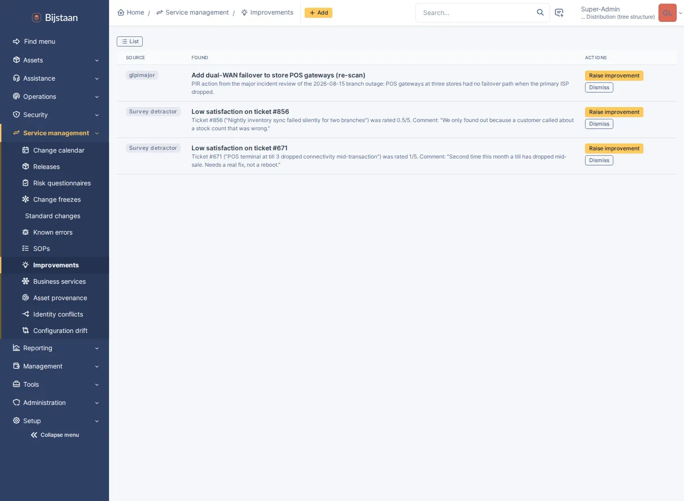The height and width of the screenshot is (501, 684).
Task: Select the List view tab
Action: tap(130, 41)
